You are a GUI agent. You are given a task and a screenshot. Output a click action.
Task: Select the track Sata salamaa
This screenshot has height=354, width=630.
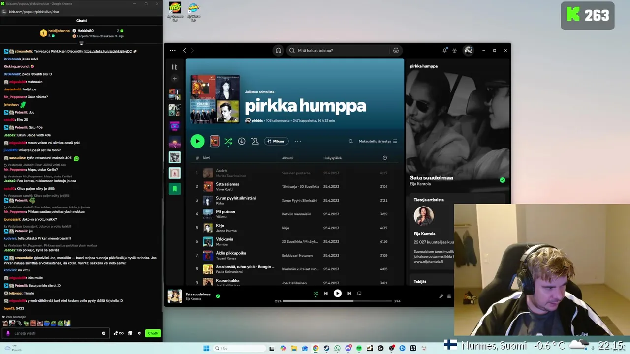click(x=227, y=184)
